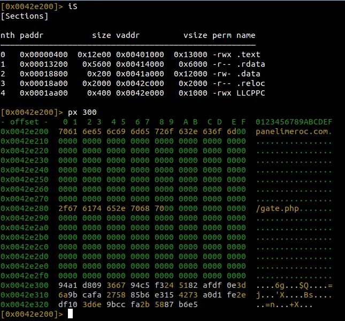Click the 'px 300' command text
345x321 pixels.
[x=82, y=113]
